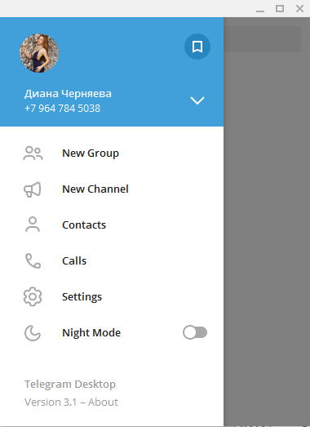The width and height of the screenshot is (310, 427).
Task: Open Saved Messages bookmark icon
Action: pyautogui.click(x=197, y=47)
